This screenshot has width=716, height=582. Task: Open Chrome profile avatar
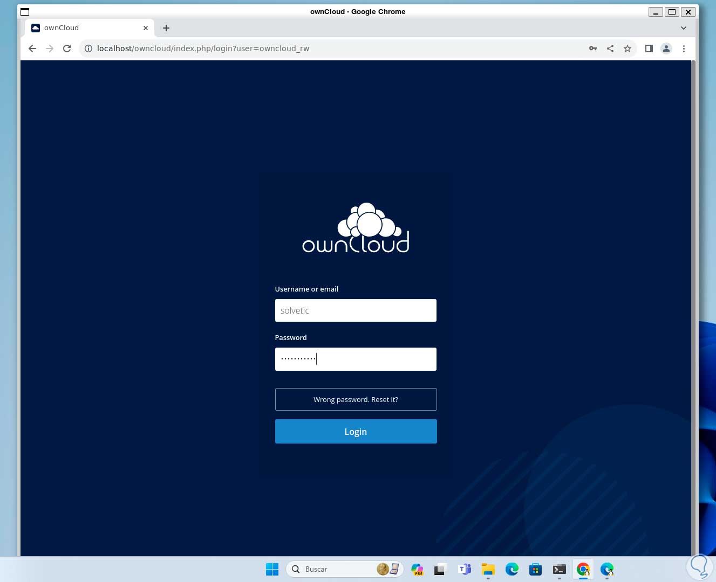(x=666, y=48)
